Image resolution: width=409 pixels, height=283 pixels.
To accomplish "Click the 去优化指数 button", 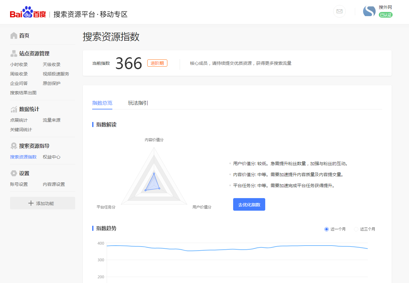I will (x=249, y=204).
